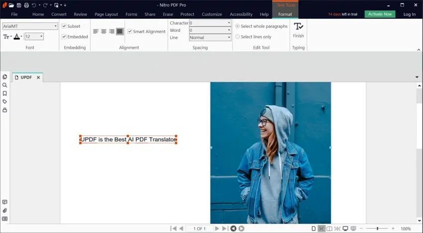Image resolution: width=423 pixels, height=233 pixels.
Task: Switch to the Review tab
Action: (81, 14)
